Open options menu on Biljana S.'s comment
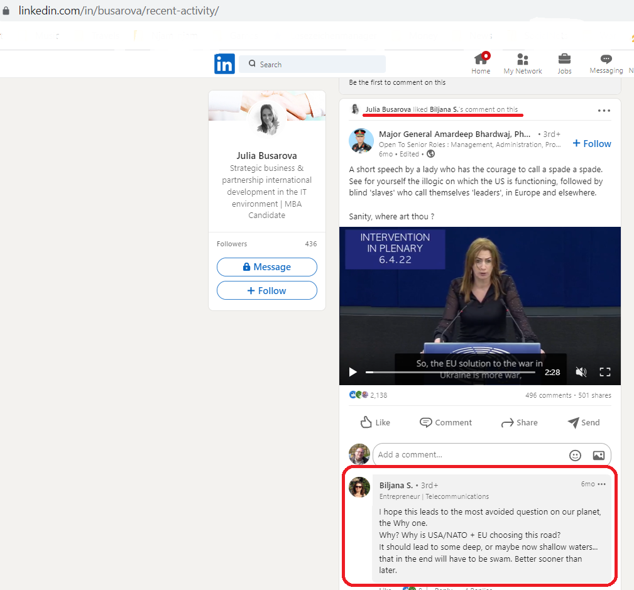 602,484
